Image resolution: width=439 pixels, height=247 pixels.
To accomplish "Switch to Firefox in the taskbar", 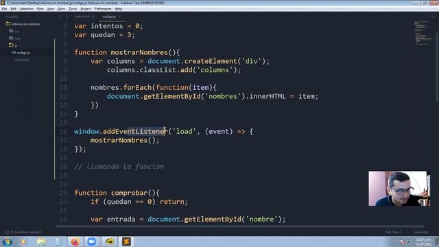I will click(75, 242).
